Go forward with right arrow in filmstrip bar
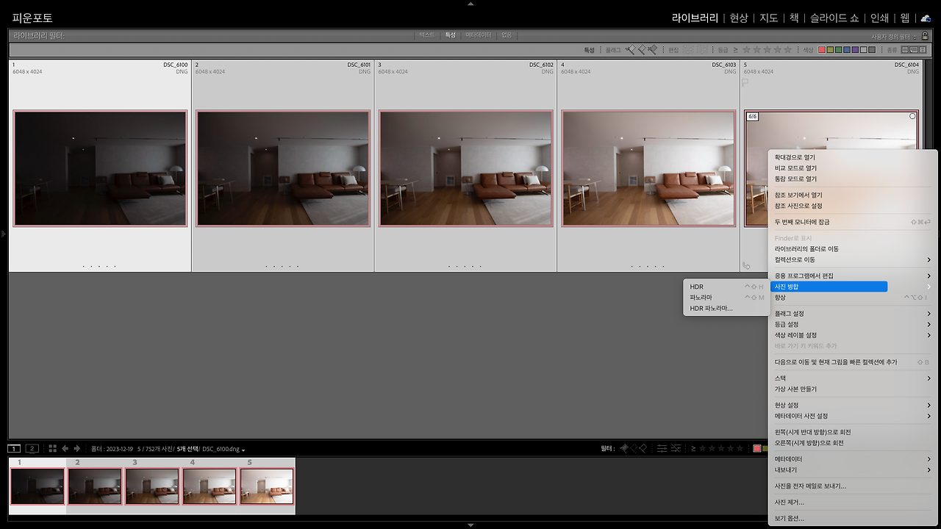The width and height of the screenshot is (941, 529). point(76,448)
